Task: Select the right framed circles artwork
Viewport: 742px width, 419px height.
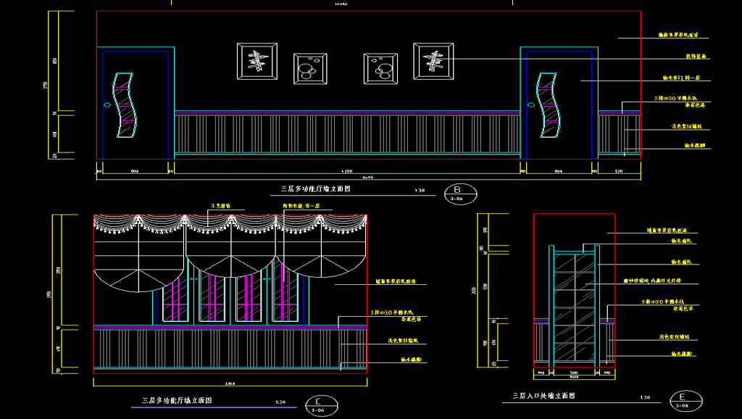Action: point(380,69)
